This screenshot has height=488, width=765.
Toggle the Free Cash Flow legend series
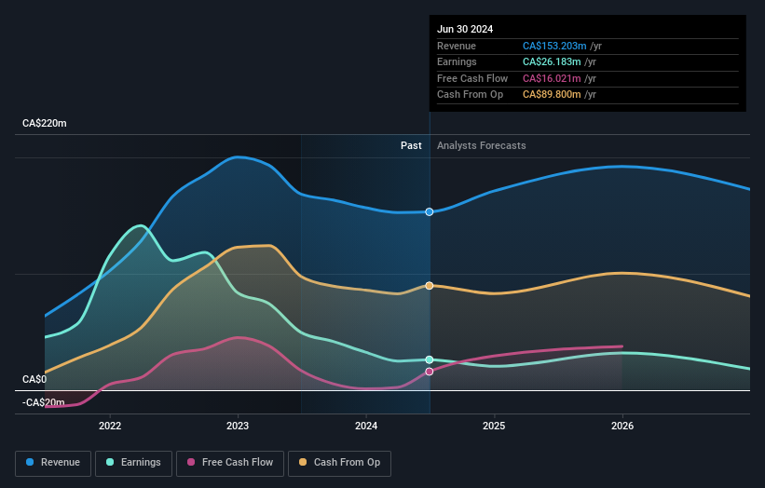click(x=230, y=463)
